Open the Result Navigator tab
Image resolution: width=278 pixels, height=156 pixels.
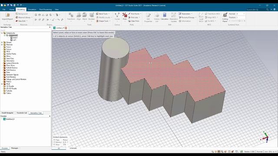(7, 113)
